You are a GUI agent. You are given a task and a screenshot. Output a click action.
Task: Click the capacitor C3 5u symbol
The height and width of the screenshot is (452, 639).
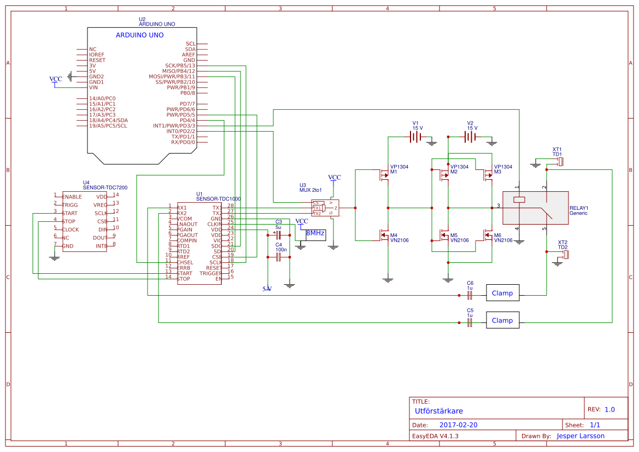[278, 234]
